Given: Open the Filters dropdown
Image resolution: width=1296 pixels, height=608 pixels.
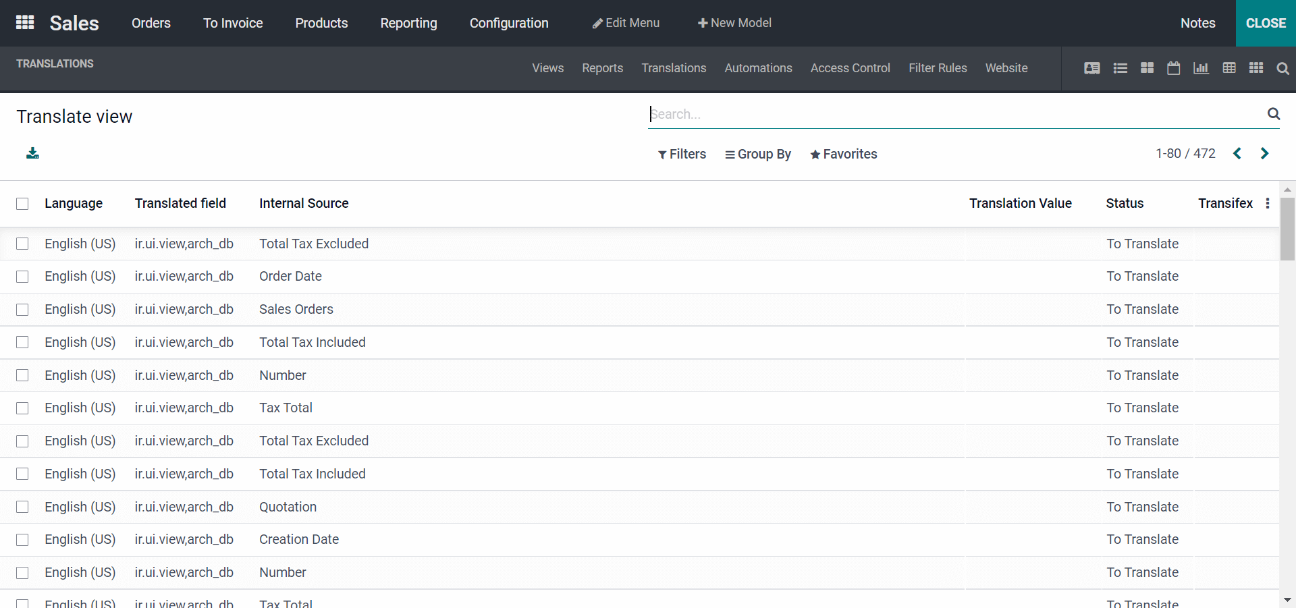Looking at the screenshot, I should tap(682, 154).
